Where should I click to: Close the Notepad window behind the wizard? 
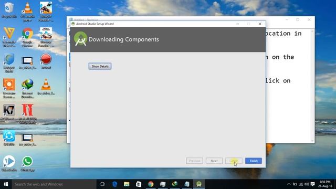click(309, 20)
